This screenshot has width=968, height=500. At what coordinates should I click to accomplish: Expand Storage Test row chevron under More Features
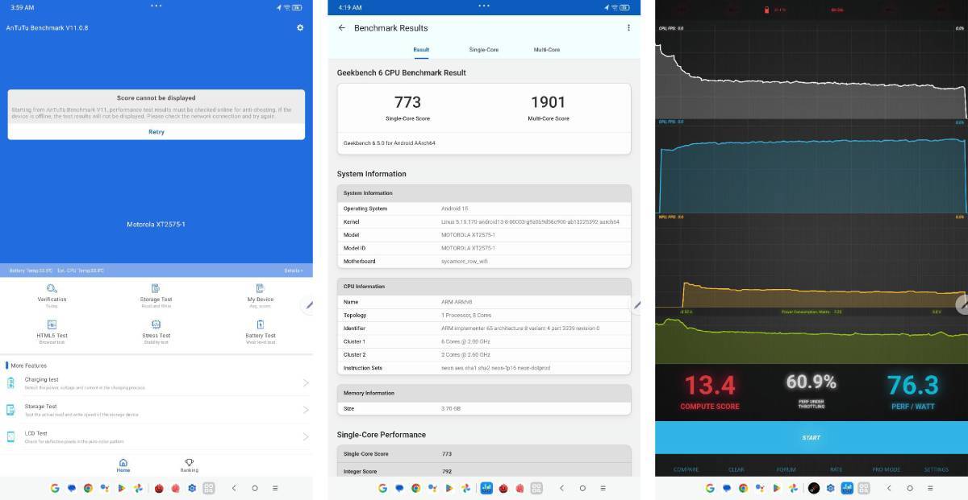306,410
